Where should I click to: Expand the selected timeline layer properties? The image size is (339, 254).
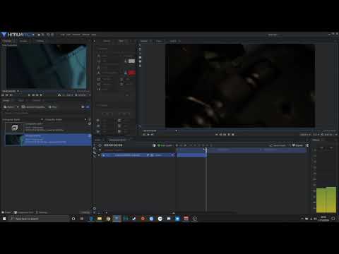[99, 155]
